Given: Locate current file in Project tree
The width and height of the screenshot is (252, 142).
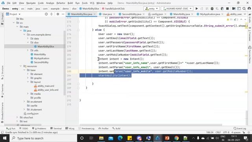Looking at the screenshot, I should (x=46, y=14).
